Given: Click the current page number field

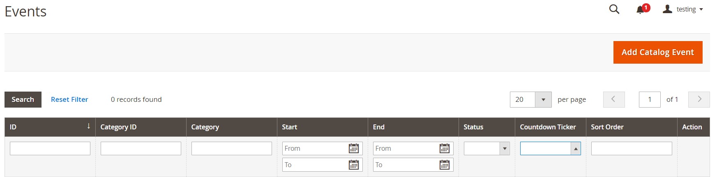Looking at the screenshot, I should click(649, 99).
